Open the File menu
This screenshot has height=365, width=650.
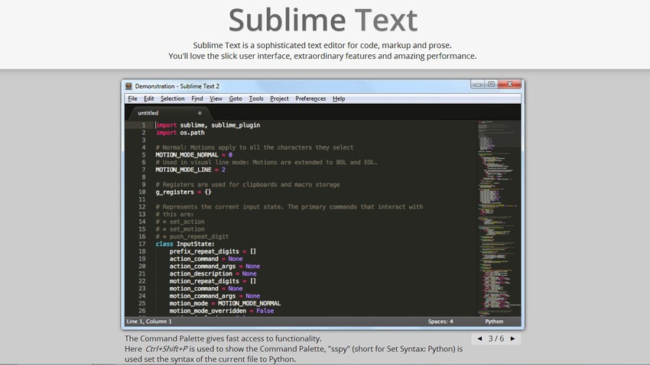[132, 99]
